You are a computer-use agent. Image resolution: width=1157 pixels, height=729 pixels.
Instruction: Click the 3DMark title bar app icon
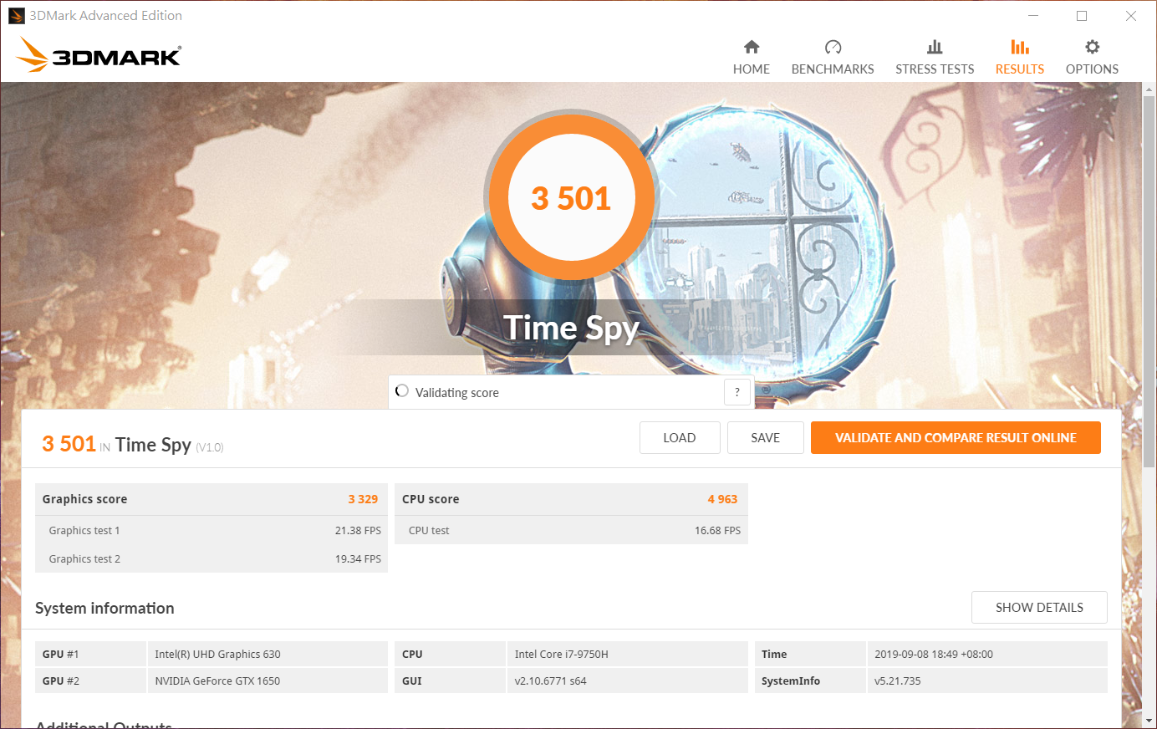(16, 16)
